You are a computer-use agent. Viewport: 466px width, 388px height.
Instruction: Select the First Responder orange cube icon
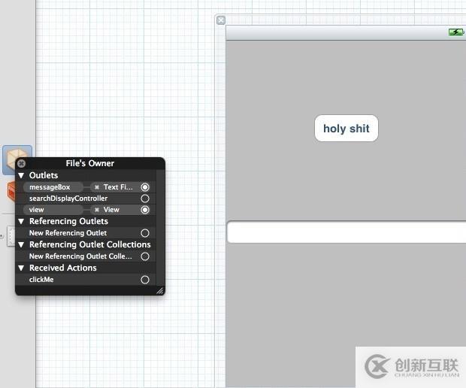(x=11, y=192)
